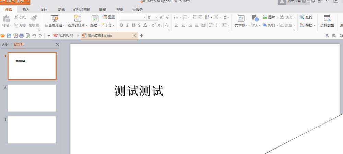Toggle Distributed paragraph alignment
343x154 pixels.
[x=203, y=25]
